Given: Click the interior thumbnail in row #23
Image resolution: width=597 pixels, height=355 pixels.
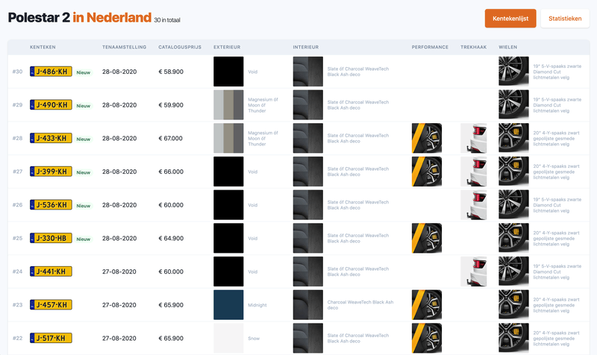Looking at the screenshot, I should tap(308, 305).
